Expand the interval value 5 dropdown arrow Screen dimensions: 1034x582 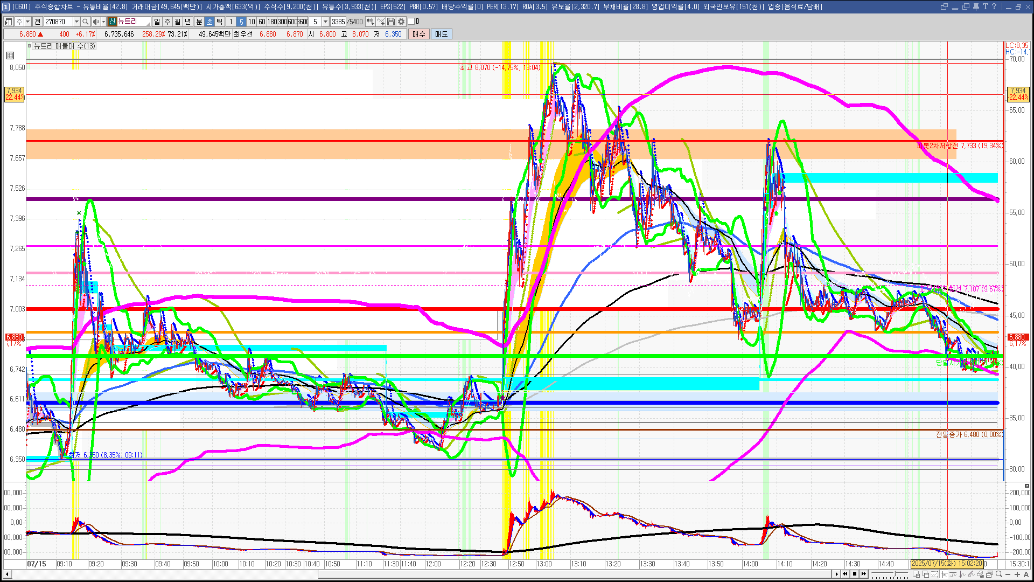pyautogui.click(x=325, y=22)
